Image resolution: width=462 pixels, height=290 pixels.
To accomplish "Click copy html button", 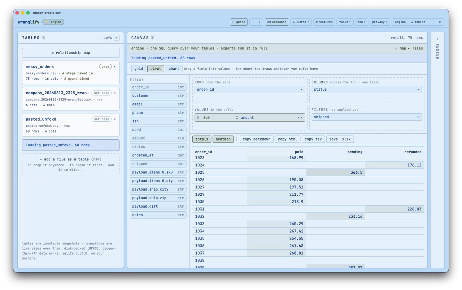I will [x=288, y=139].
